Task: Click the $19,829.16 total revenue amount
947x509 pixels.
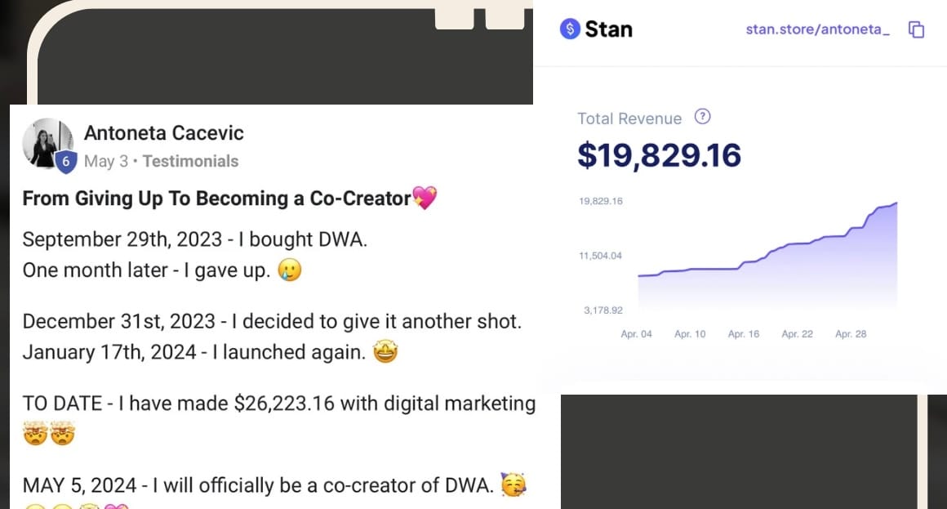Action: point(659,155)
